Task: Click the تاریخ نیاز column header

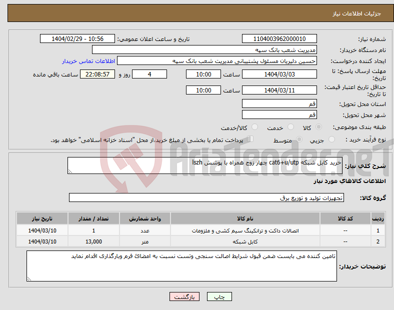Action: tap(42, 218)
